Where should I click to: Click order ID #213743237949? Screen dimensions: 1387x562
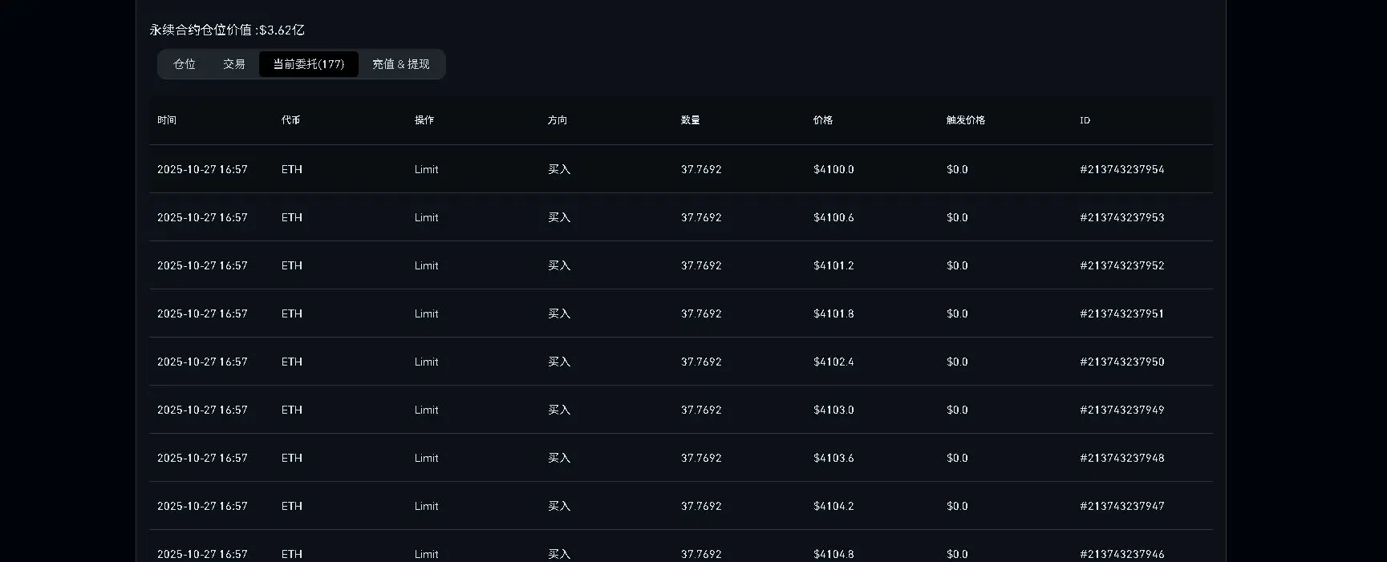(x=1122, y=410)
